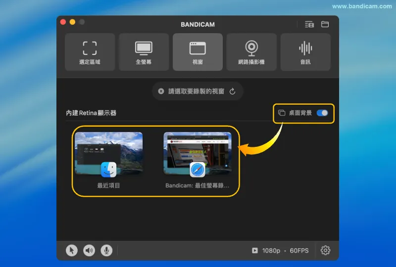Click the 最近項目 label
Viewport: 396px width, 267px height.
click(108, 185)
